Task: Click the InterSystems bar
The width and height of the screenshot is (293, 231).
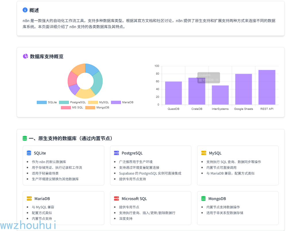Action: point(220,95)
